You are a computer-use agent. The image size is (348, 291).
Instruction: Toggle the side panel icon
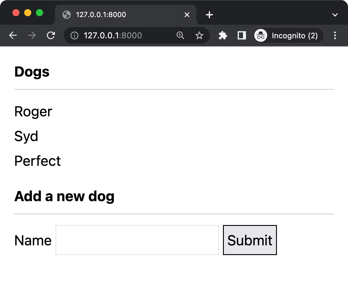242,36
